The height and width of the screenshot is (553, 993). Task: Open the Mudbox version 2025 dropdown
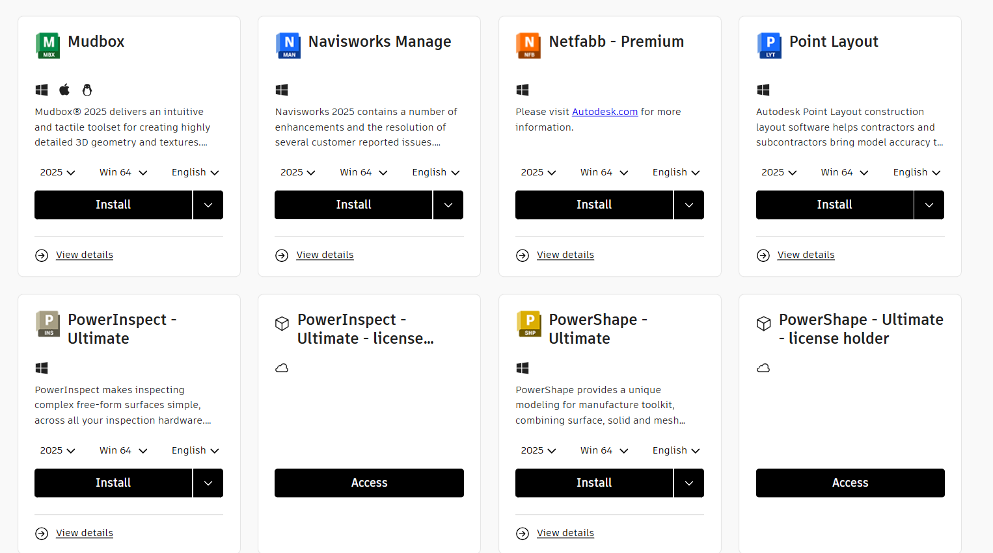click(57, 172)
